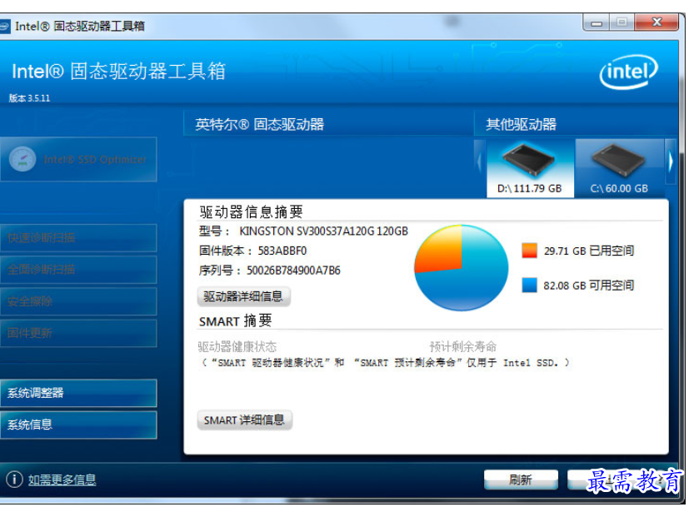Click the model text KINGSTON SV300S37A120G 120GB
This screenshot has width=689, height=507.
323,231
